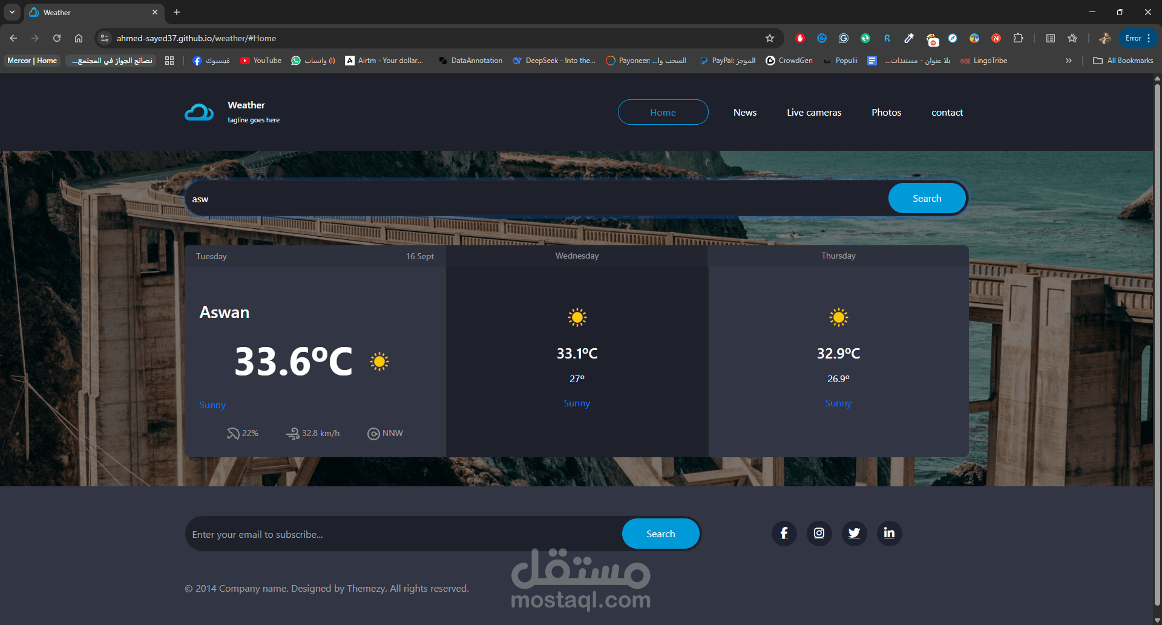Screen dimensions: 1162x625
Task: Click the Weather cloud logo icon
Action: 199,112
